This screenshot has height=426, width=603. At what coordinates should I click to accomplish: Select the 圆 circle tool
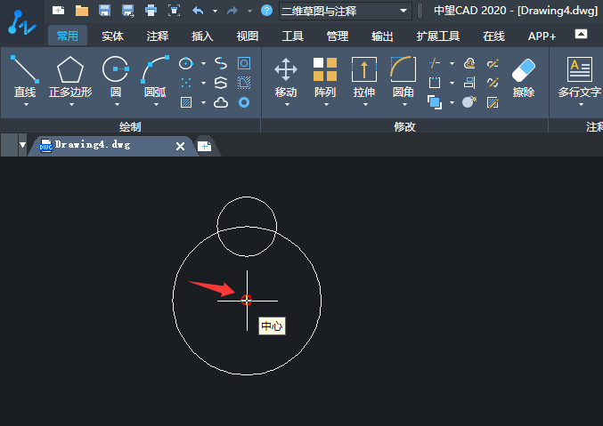click(x=116, y=76)
